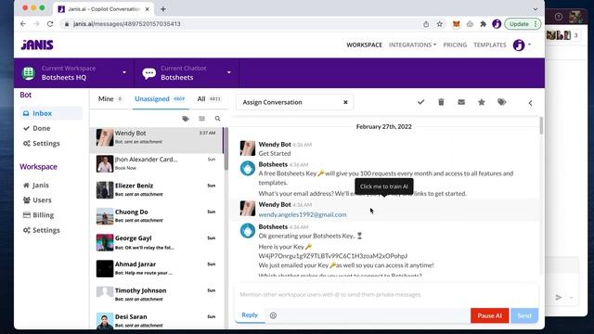The width and height of the screenshot is (594, 334).
Task: Click the conversation list scrollbar
Action: click(226, 148)
